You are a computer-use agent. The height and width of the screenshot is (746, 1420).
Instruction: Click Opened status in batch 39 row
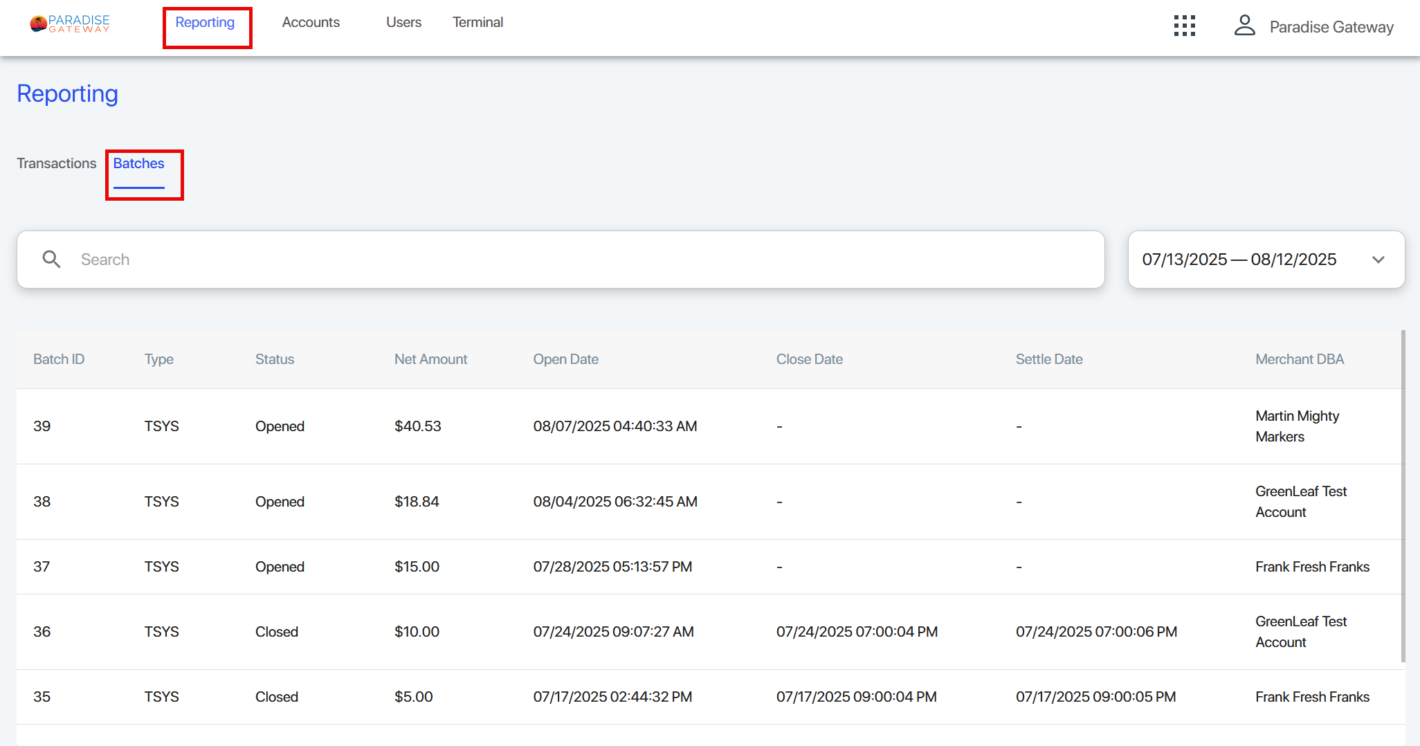tap(280, 426)
